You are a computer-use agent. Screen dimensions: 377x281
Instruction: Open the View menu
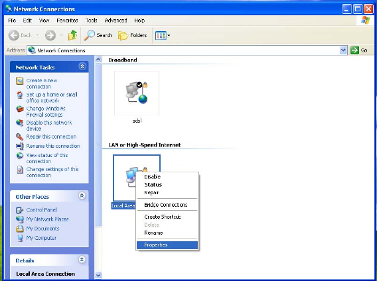coord(44,21)
